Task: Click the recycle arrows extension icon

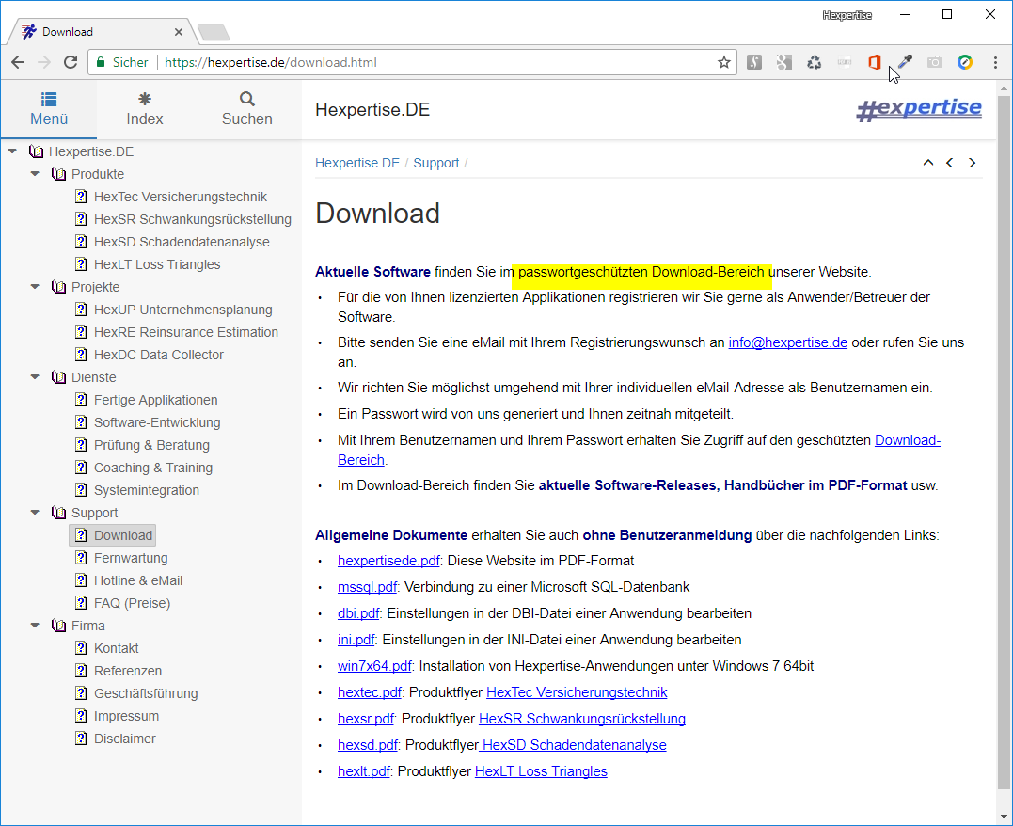Action: click(x=814, y=62)
